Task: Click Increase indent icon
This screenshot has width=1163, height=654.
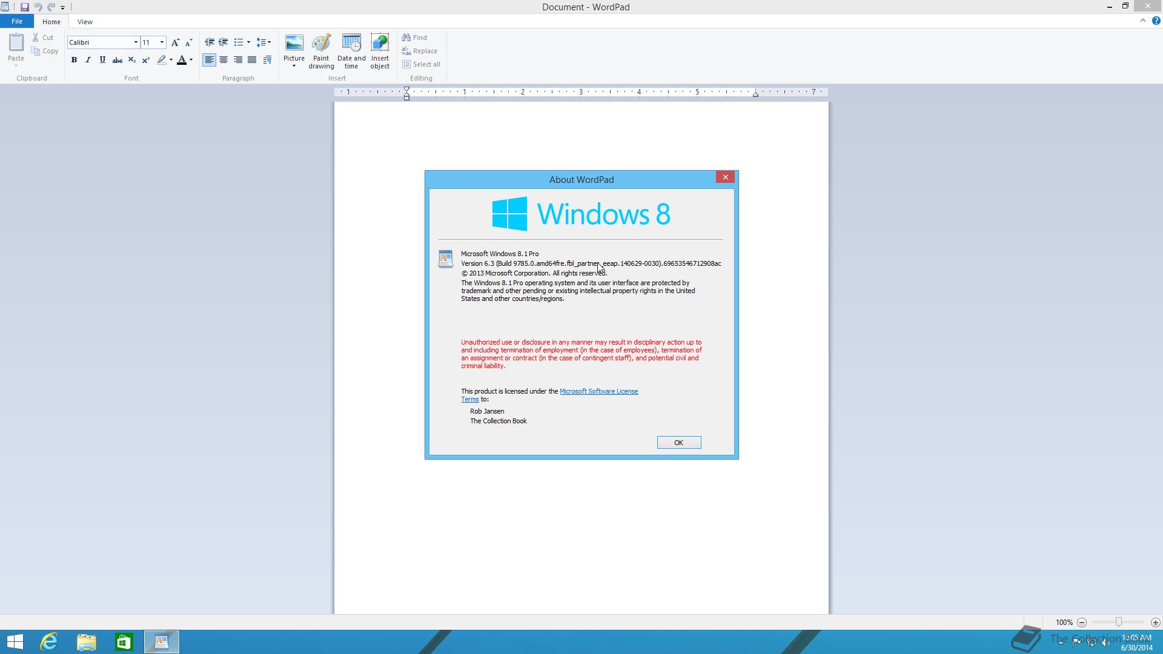Action: click(223, 42)
